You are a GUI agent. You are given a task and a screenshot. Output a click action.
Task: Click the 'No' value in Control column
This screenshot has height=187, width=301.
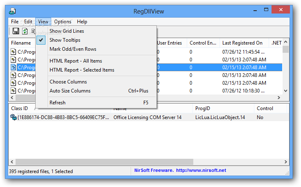(260, 117)
